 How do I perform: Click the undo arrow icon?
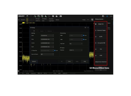point(27,16)
